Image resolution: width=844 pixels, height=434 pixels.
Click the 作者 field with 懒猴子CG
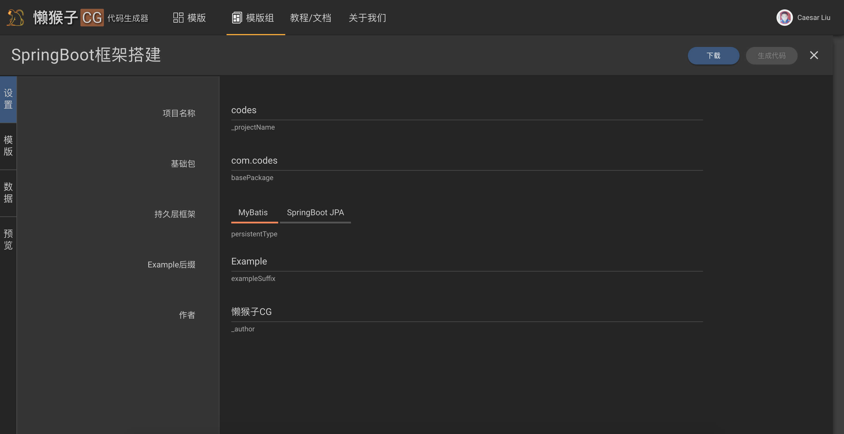pos(467,312)
